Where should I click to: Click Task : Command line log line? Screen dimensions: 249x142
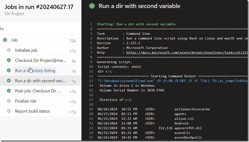[123, 34]
